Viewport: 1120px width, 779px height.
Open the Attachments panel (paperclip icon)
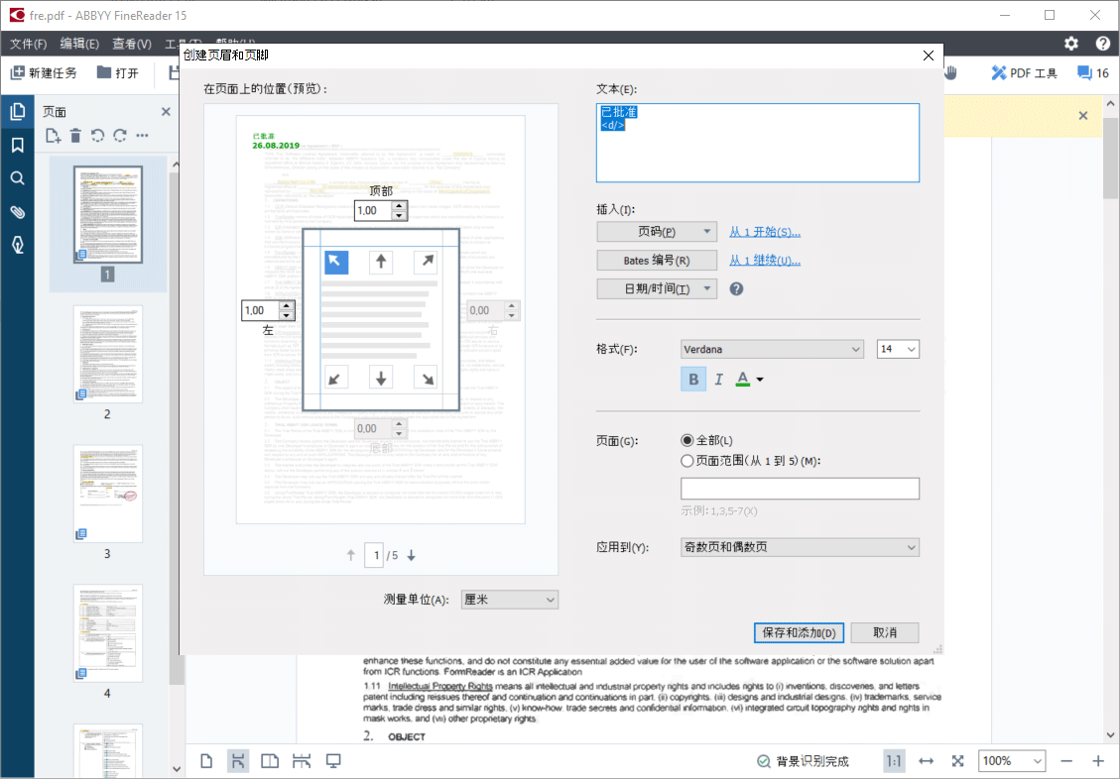pyautogui.click(x=18, y=211)
